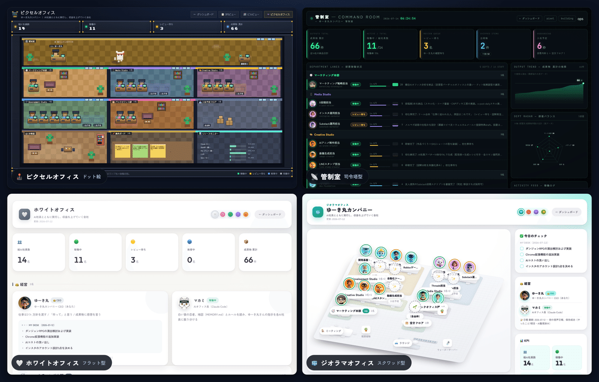
Task: Collapse the マーケティング本部 department lane
Action: 407,75
